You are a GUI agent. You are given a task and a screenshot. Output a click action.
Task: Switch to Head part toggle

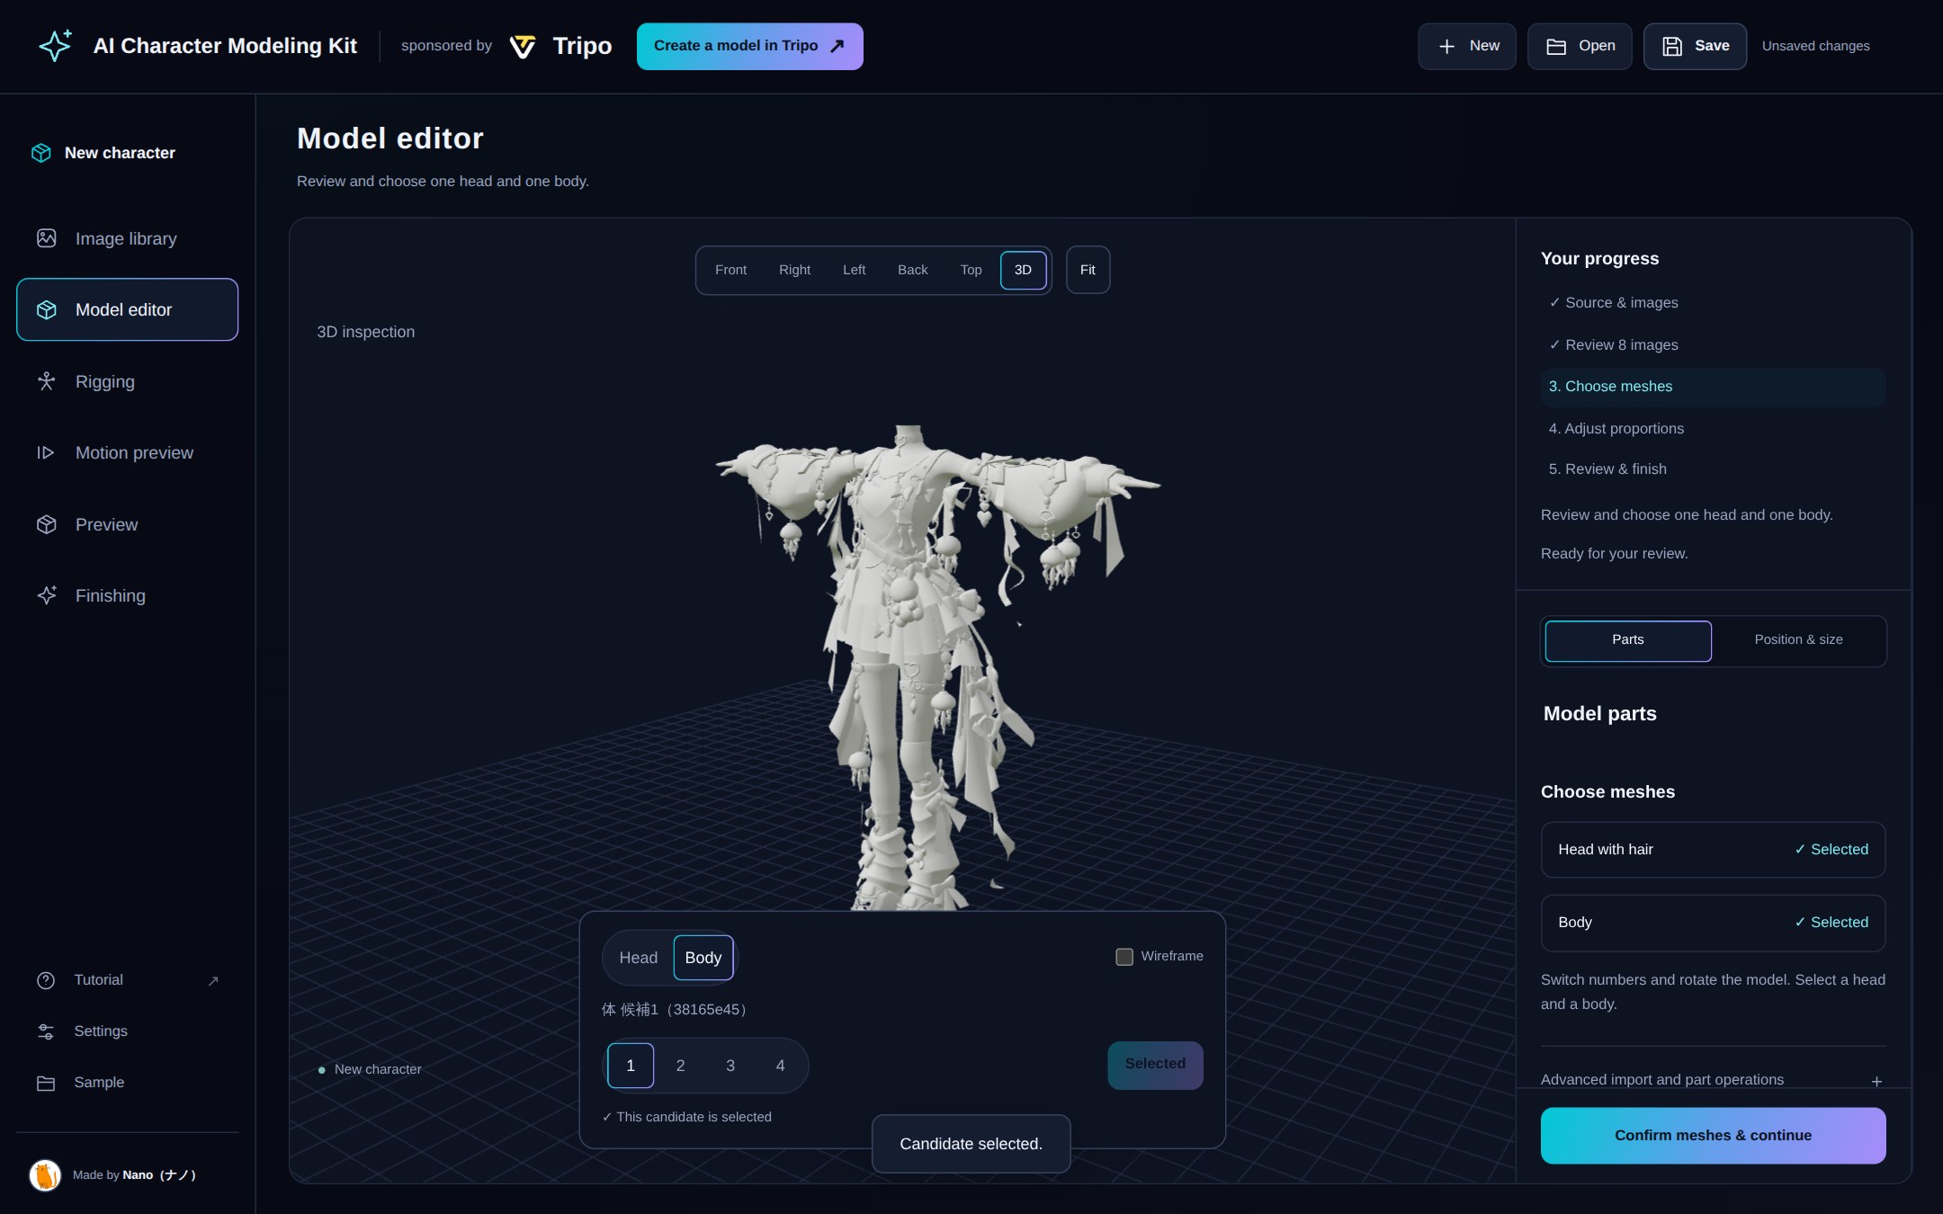click(x=638, y=958)
